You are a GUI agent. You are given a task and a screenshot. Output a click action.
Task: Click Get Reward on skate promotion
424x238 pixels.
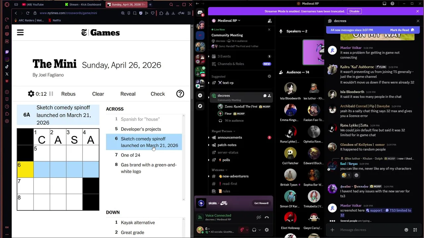(261, 203)
